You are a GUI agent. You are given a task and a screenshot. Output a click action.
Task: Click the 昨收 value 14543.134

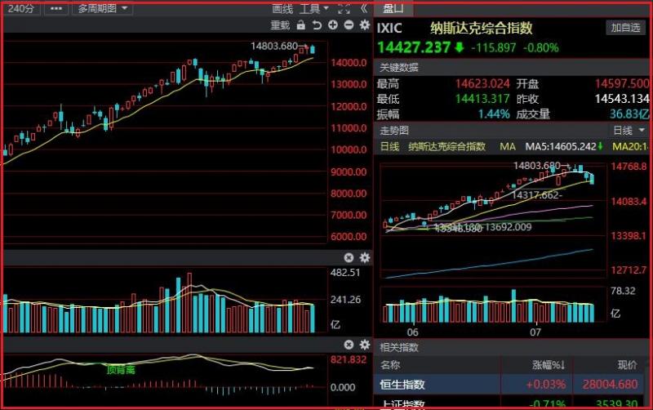pyautogui.click(x=622, y=99)
